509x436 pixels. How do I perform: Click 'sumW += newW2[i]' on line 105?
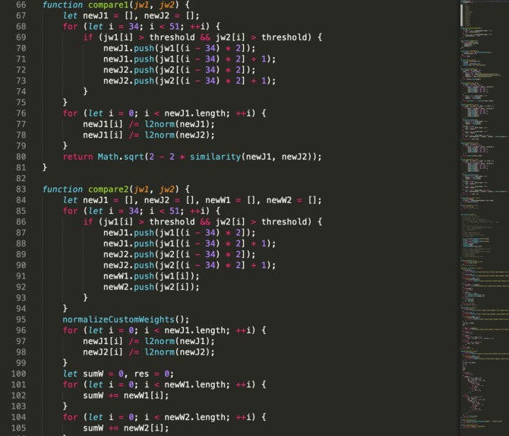124,428
